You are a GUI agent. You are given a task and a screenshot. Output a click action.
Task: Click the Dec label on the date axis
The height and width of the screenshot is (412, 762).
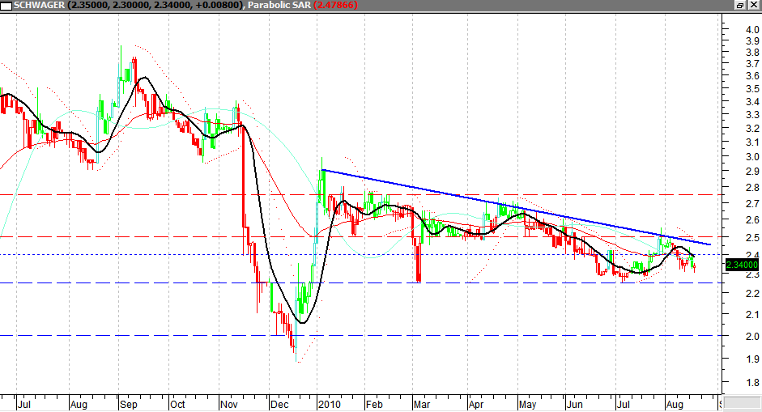(279, 404)
